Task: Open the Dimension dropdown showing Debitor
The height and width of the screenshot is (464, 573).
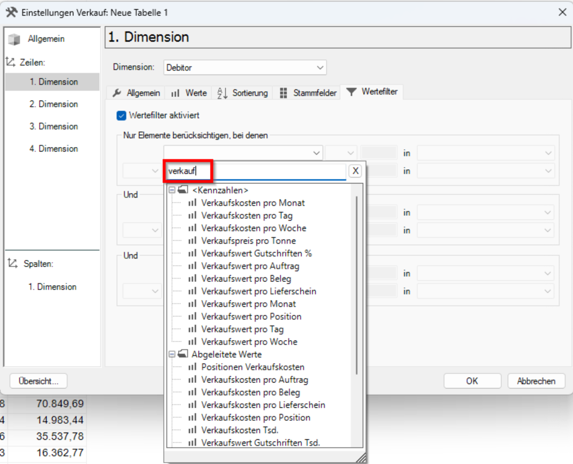Action: click(x=245, y=68)
